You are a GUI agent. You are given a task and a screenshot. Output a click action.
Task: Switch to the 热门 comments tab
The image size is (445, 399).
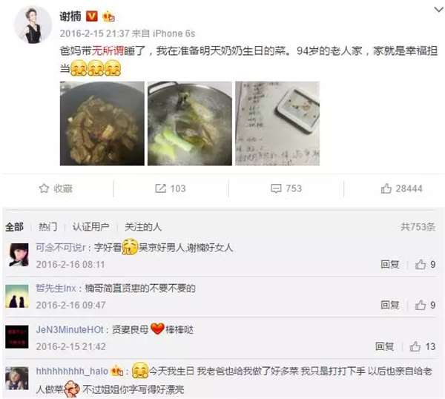47,227
